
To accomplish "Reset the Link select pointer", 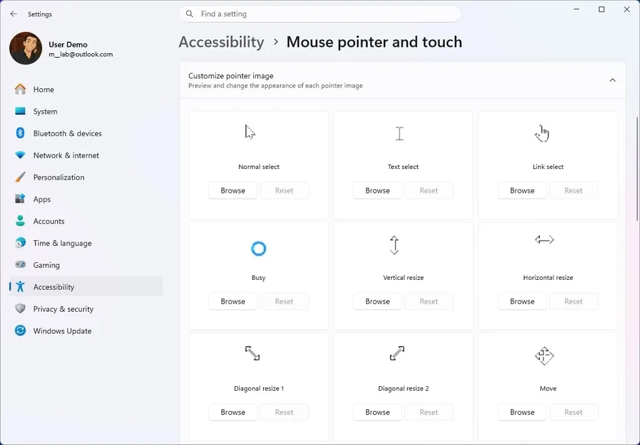I will (574, 190).
